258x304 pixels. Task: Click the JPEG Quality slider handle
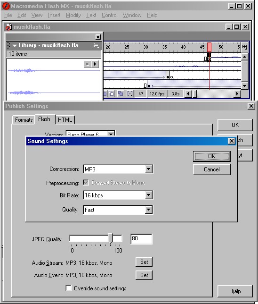click(111, 238)
